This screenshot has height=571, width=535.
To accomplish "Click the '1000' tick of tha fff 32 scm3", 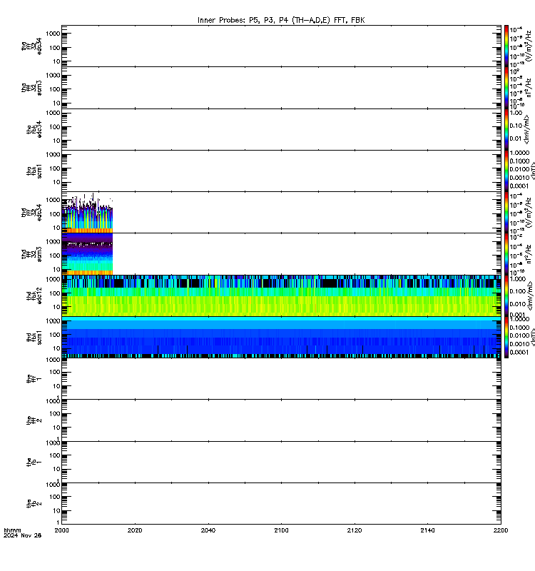I will coord(53,76).
